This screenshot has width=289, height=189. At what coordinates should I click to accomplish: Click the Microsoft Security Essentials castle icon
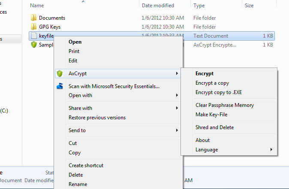pos(60,86)
